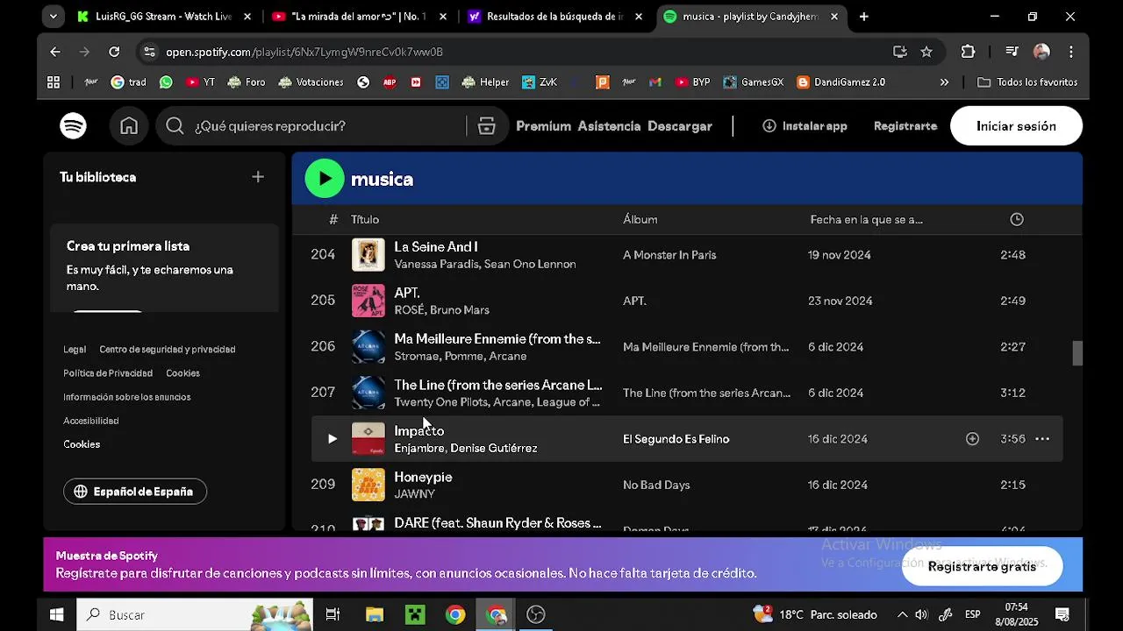Open the WhatsApp bookmark icon
The image size is (1123, 631).
point(167,82)
